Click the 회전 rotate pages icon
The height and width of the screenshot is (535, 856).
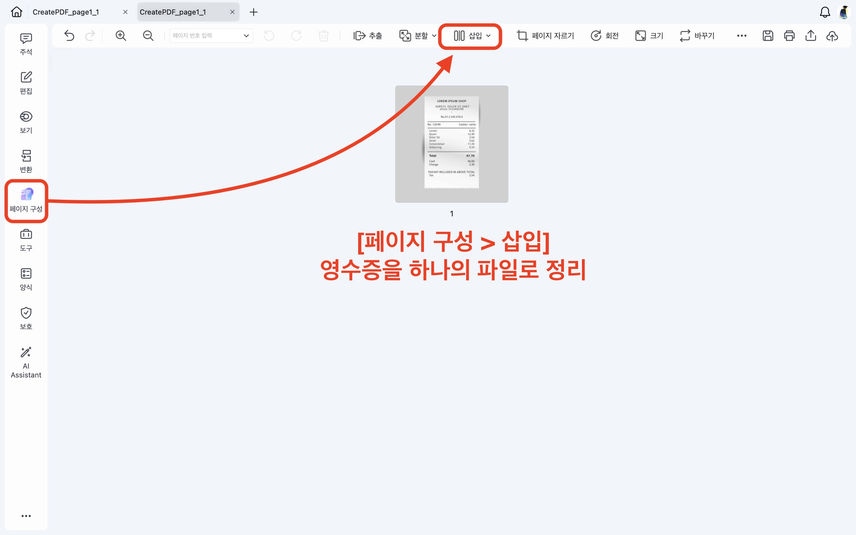pyautogui.click(x=605, y=35)
